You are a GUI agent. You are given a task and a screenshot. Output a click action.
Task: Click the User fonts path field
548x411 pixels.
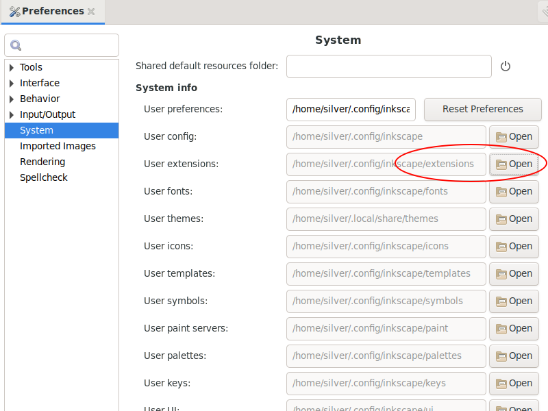point(386,192)
